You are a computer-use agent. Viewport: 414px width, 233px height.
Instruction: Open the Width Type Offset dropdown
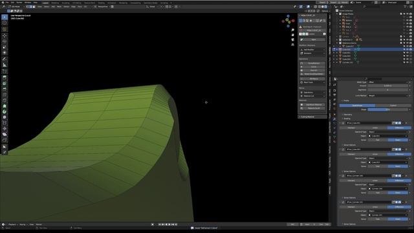(387, 82)
